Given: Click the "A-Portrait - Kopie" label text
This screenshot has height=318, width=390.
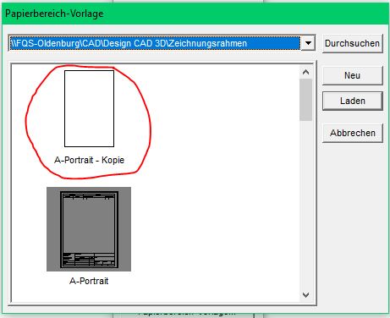Looking at the screenshot, I should [x=89, y=160].
